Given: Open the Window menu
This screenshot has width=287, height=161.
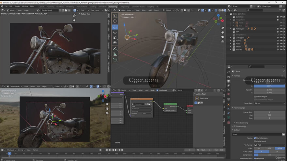Looking at the screenshot, I should tap(25, 6).
